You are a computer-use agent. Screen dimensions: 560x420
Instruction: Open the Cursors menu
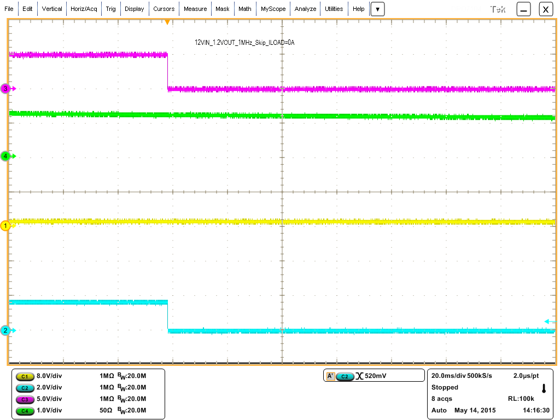164,9
